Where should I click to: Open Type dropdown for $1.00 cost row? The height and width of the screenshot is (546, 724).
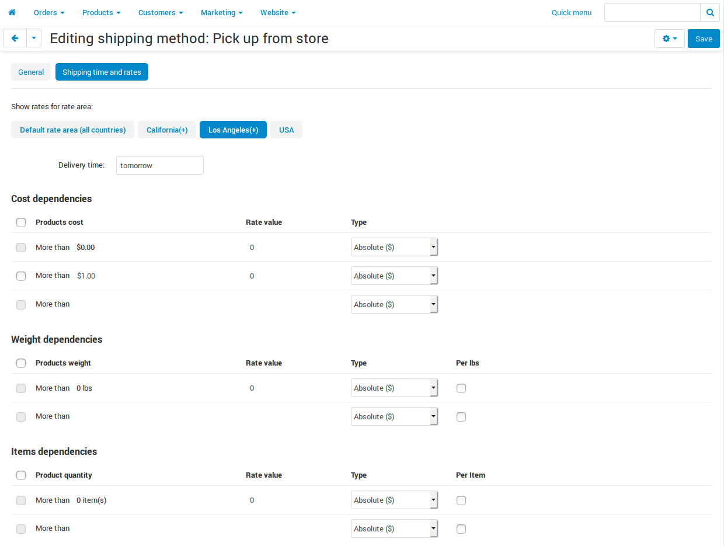click(x=394, y=276)
